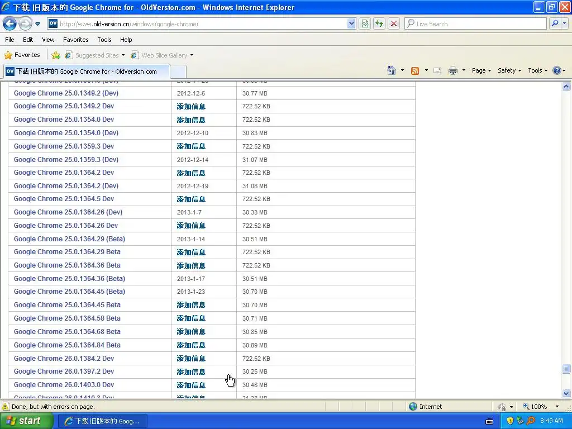
Task: Click the Add to Favorites Bar icon
Action: pyautogui.click(x=56, y=55)
